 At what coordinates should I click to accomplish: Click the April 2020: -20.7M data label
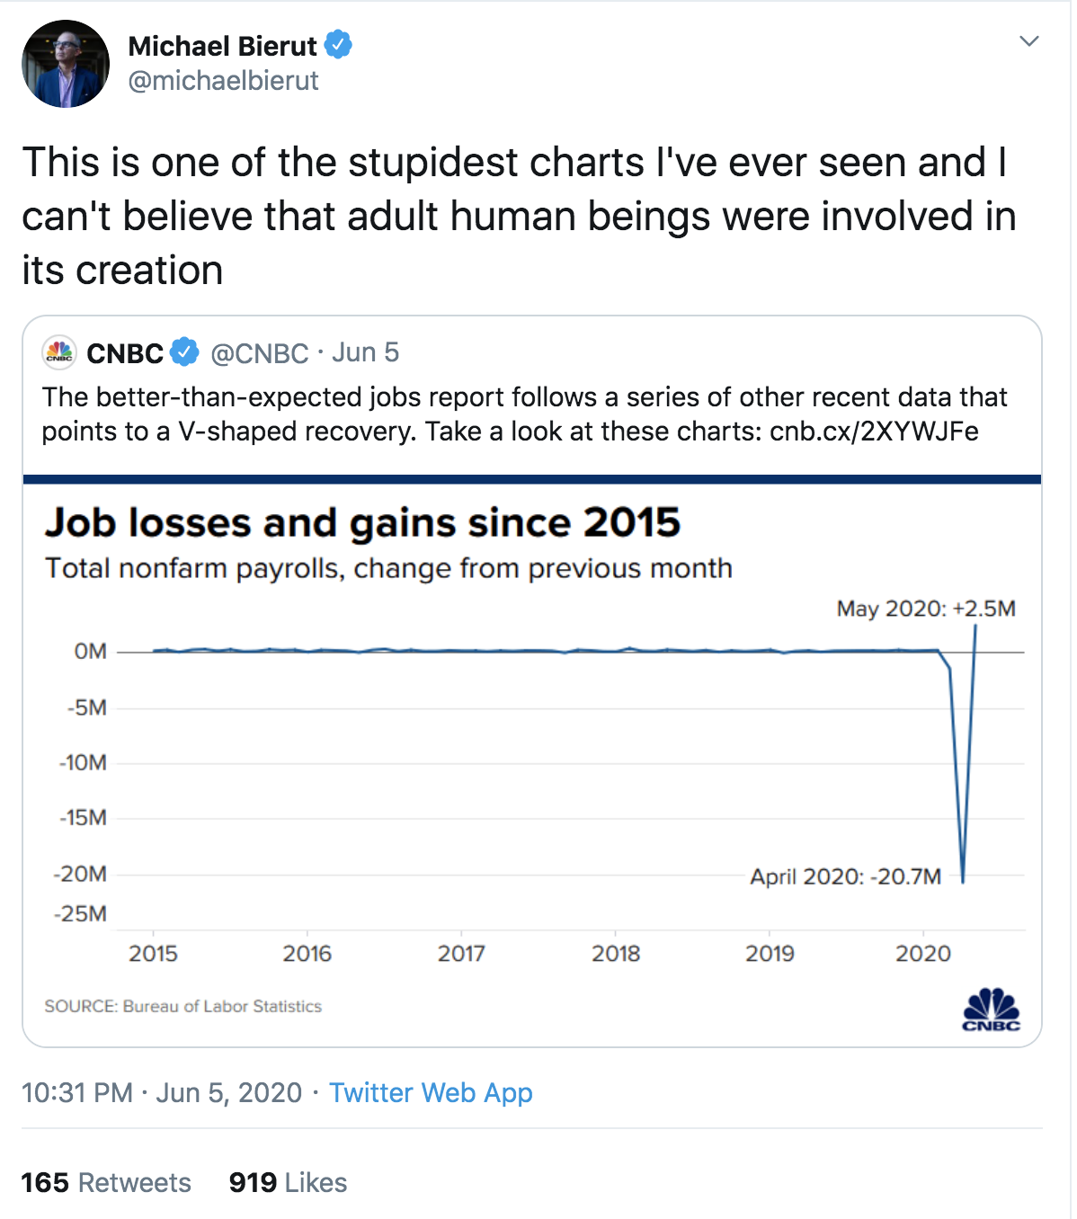[x=845, y=876]
